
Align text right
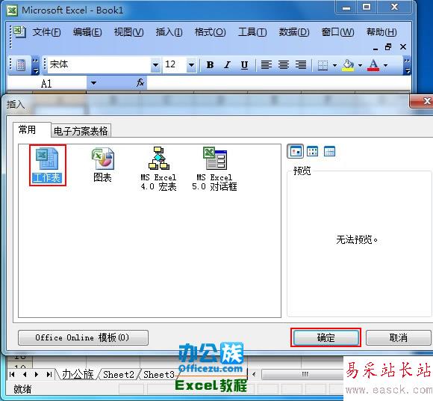(301, 65)
